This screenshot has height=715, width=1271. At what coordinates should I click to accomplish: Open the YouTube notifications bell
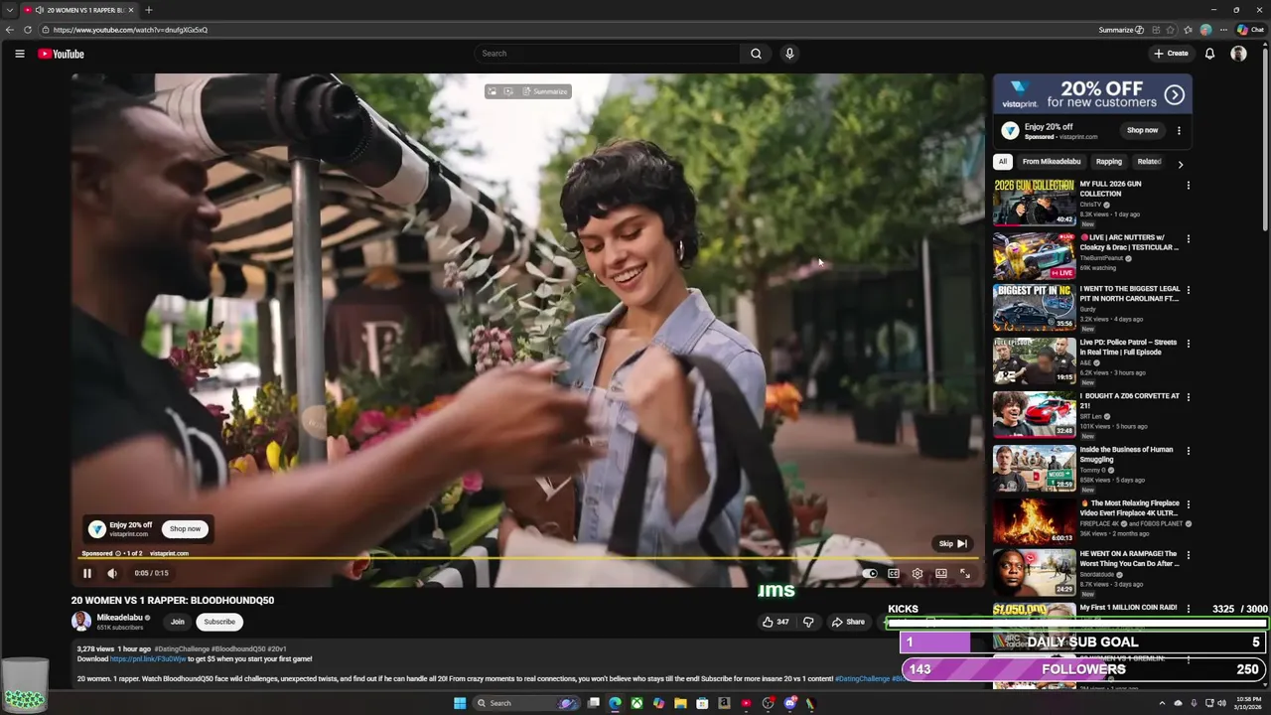1209,54
